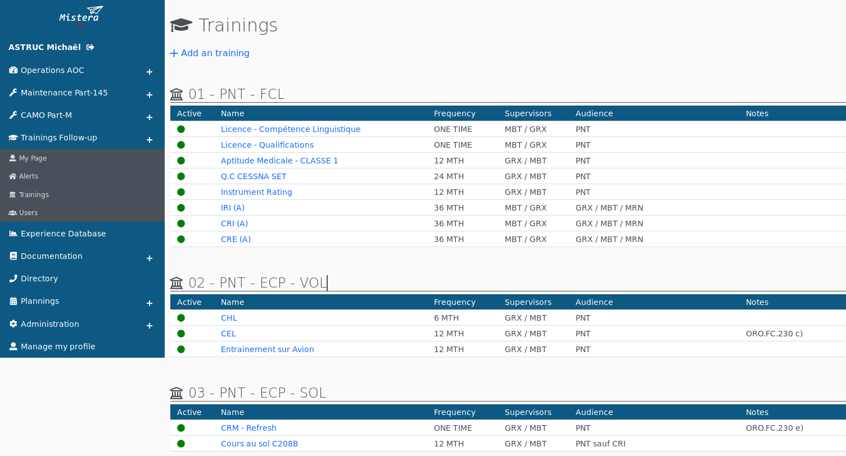Click the active dot of CEL row

[x=181, y=334]
